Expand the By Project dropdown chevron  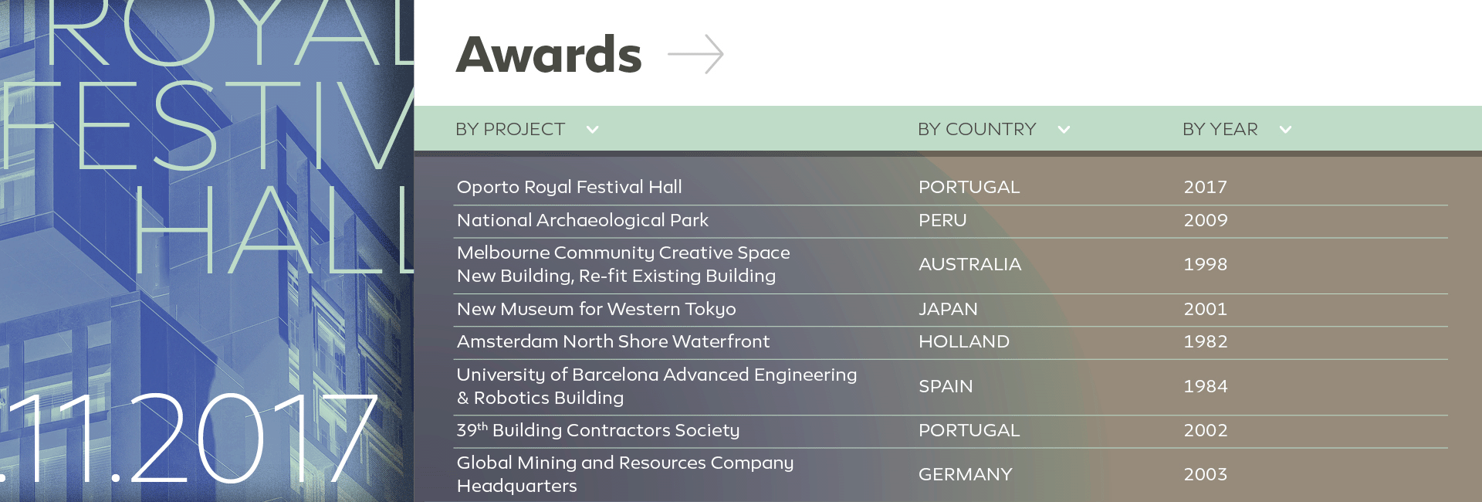click(592, 130)
